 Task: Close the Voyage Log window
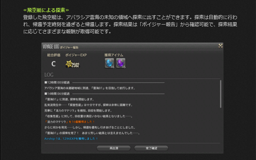click(x=220, y=46)
